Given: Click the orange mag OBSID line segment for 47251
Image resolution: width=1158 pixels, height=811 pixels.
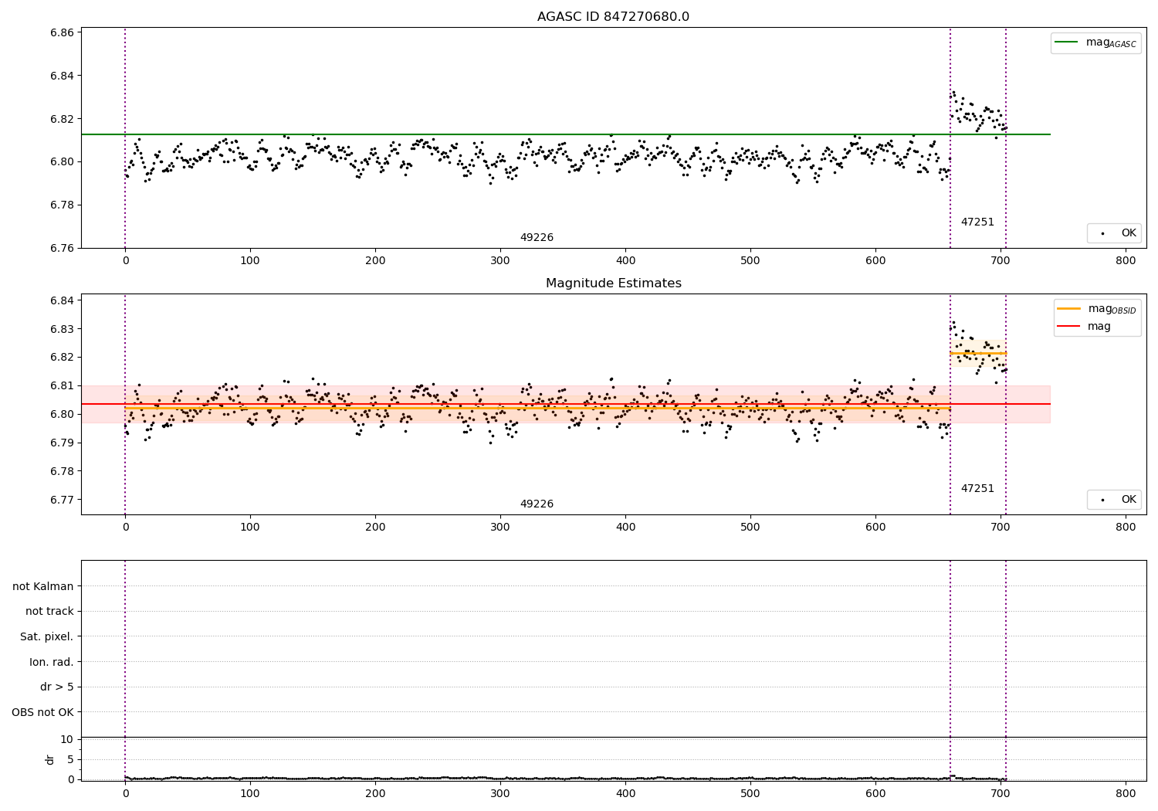Looking at the screenshot, I should click(x=978, y=353).
